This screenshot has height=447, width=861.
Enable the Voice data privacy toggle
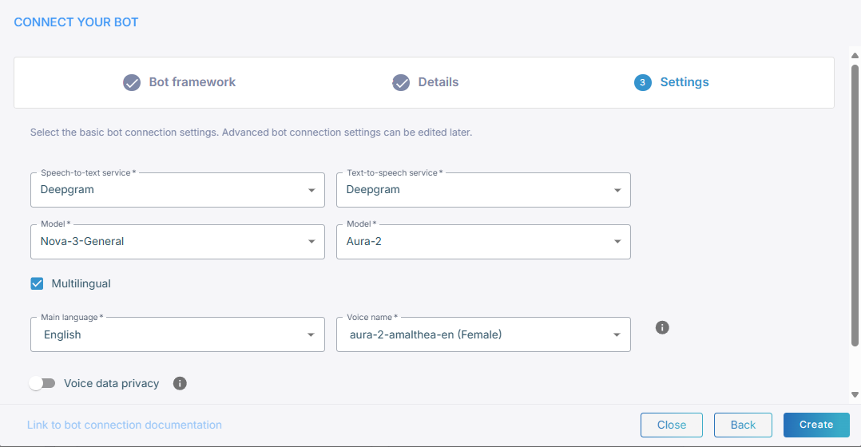tap(42, 383)
